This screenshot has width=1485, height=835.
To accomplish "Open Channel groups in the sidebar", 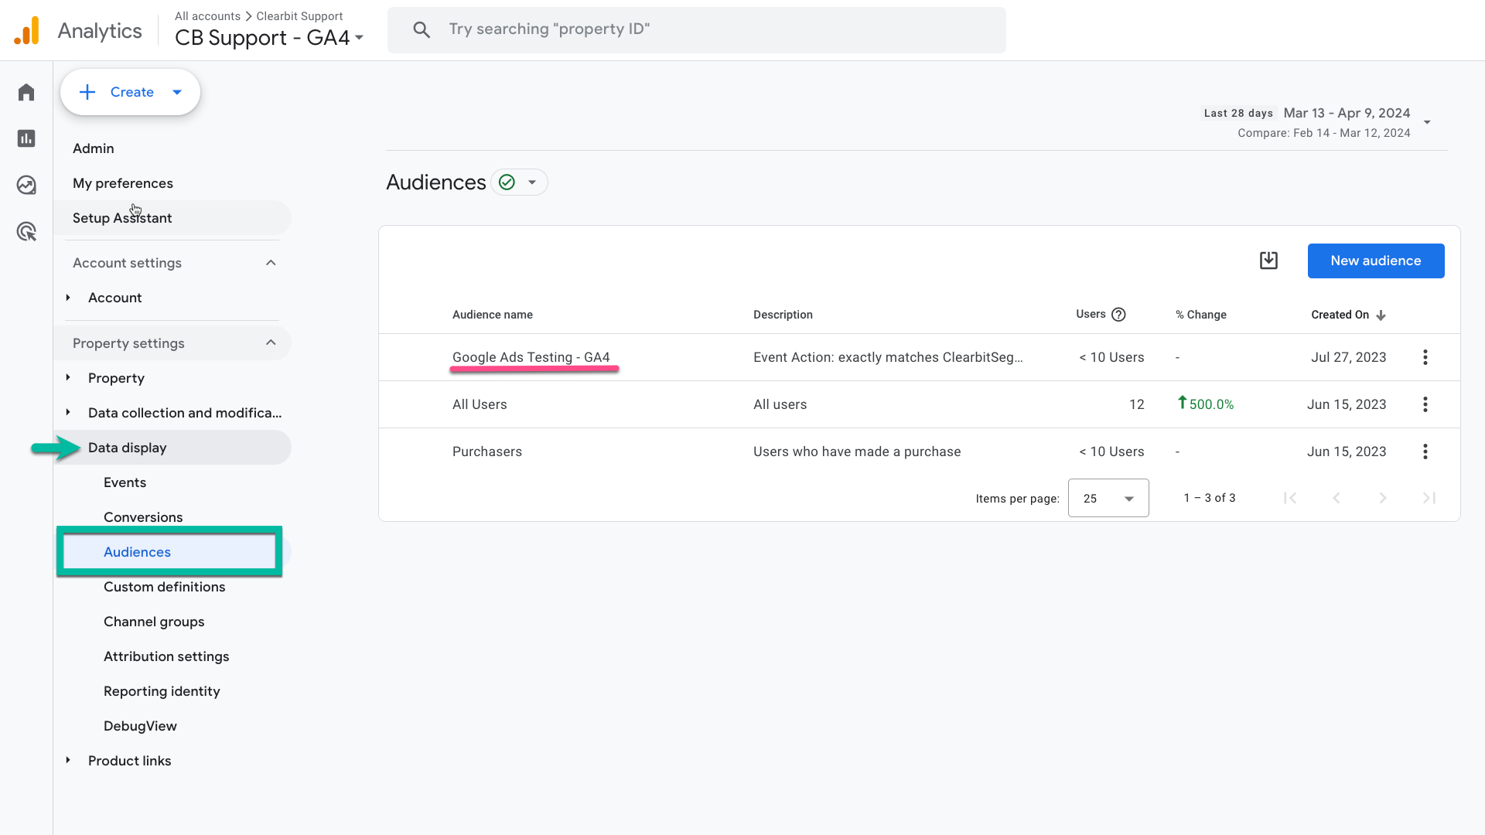I will [154, 622].
